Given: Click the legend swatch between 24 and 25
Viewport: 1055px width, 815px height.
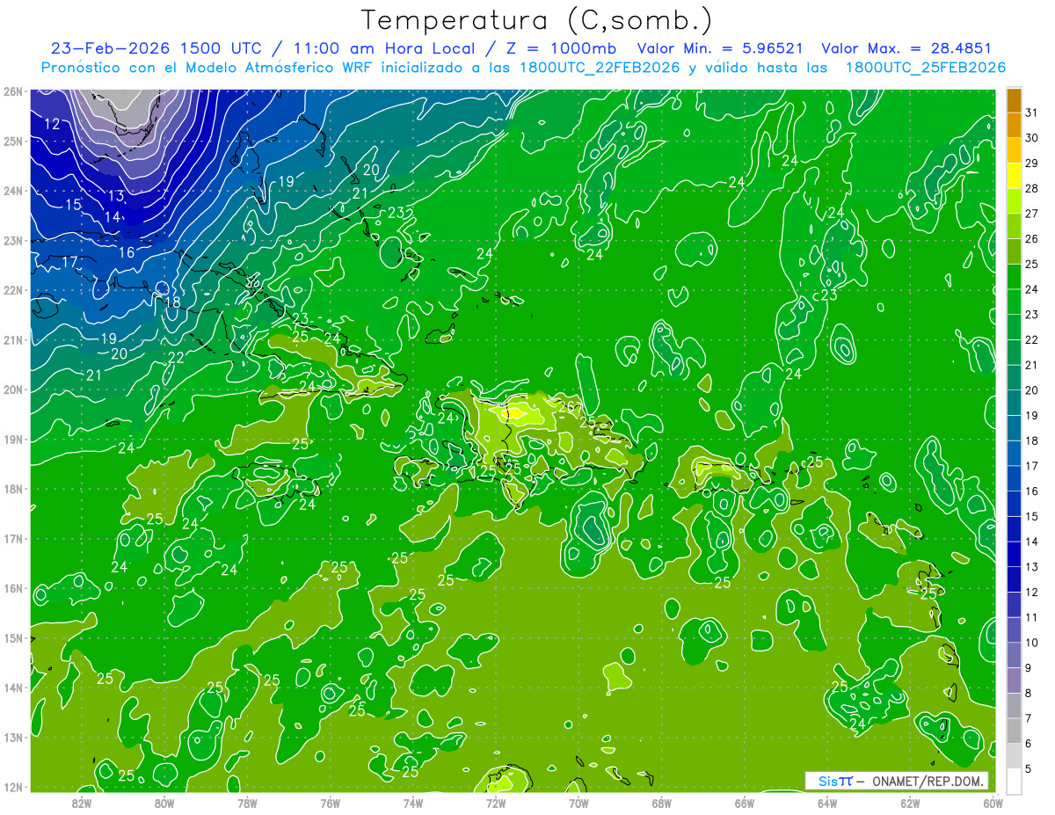Looking at the screenshot, I should pos(1013,276).
